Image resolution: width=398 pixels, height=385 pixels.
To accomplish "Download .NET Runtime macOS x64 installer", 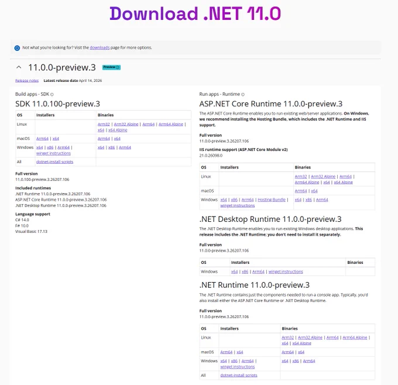I will click(240, 352).
